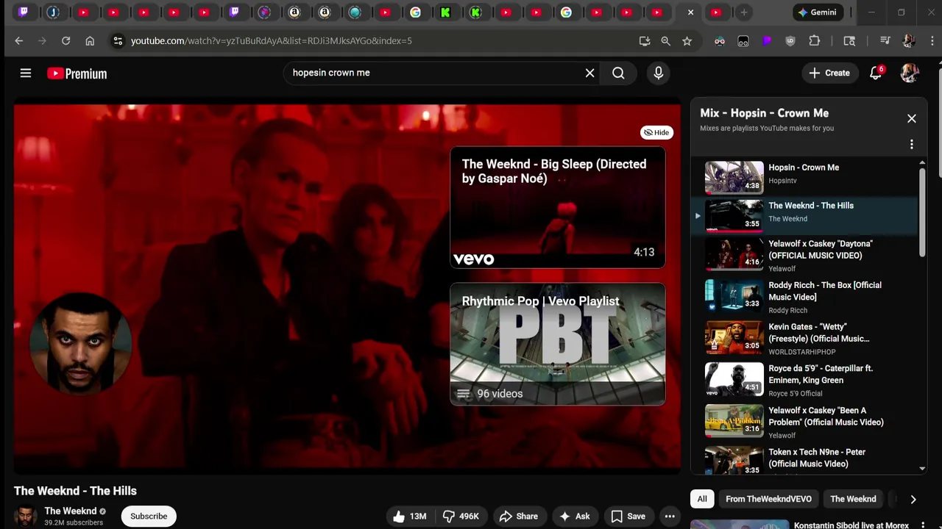
Task: Hide the end screen suggestions
Action: (656, 132)
